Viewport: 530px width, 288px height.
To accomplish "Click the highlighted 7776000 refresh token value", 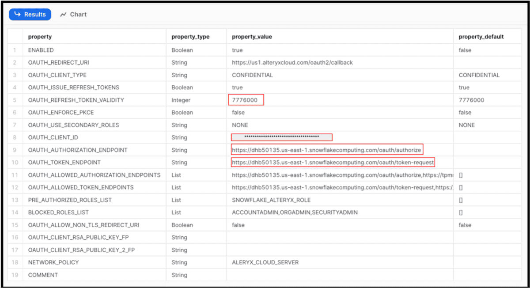I will [x=246, y=100].
